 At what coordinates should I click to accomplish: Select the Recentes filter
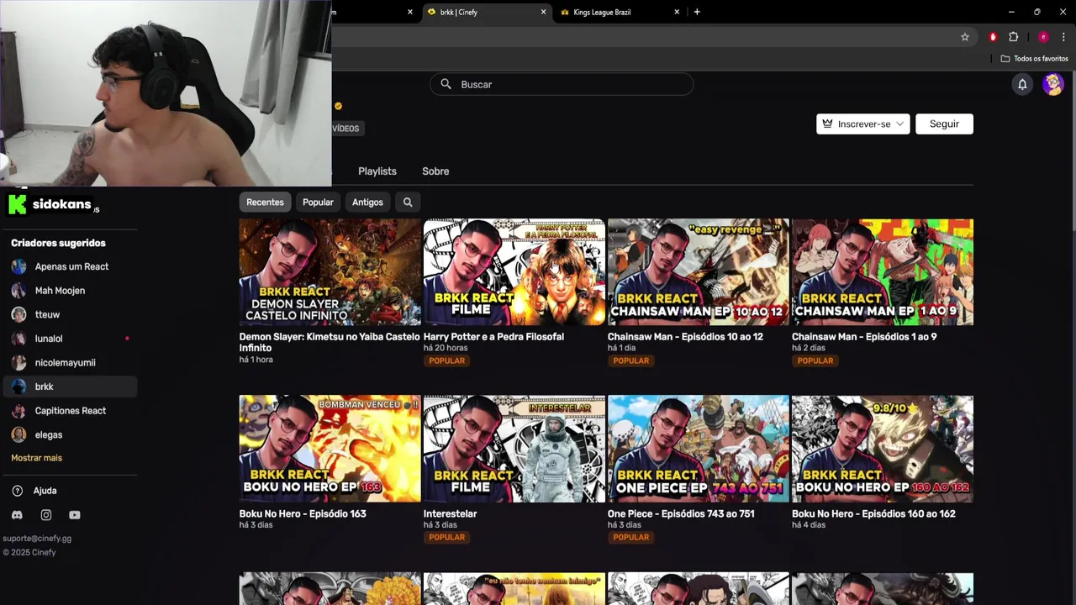click(265, 202)
